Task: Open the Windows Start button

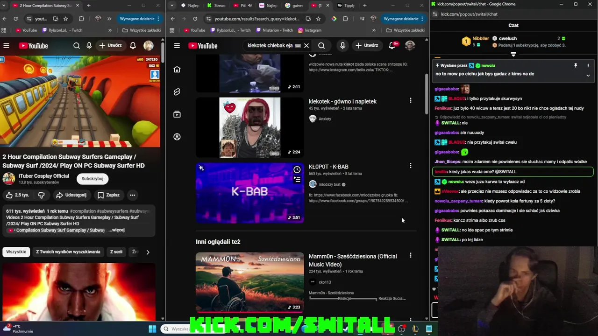Action: tap(152, 329)
